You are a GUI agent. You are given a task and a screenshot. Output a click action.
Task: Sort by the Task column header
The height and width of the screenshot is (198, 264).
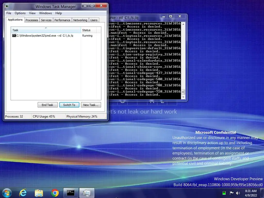[46, 30]
